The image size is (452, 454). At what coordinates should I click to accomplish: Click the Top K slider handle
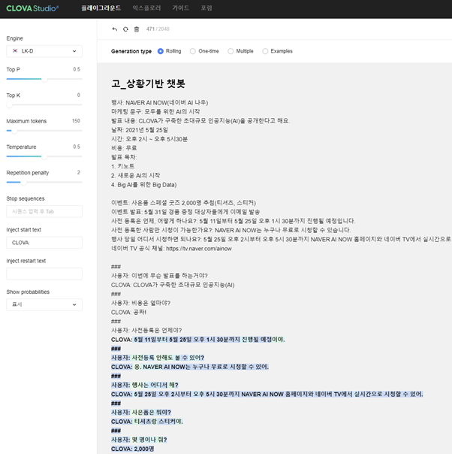(x=10, y=104)
